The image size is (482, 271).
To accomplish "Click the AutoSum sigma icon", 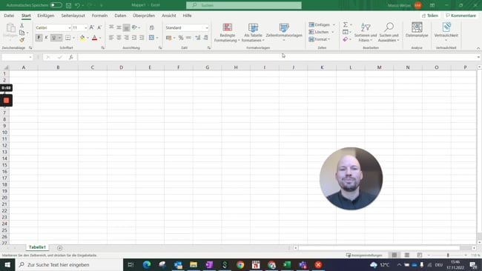I will 346,24.
